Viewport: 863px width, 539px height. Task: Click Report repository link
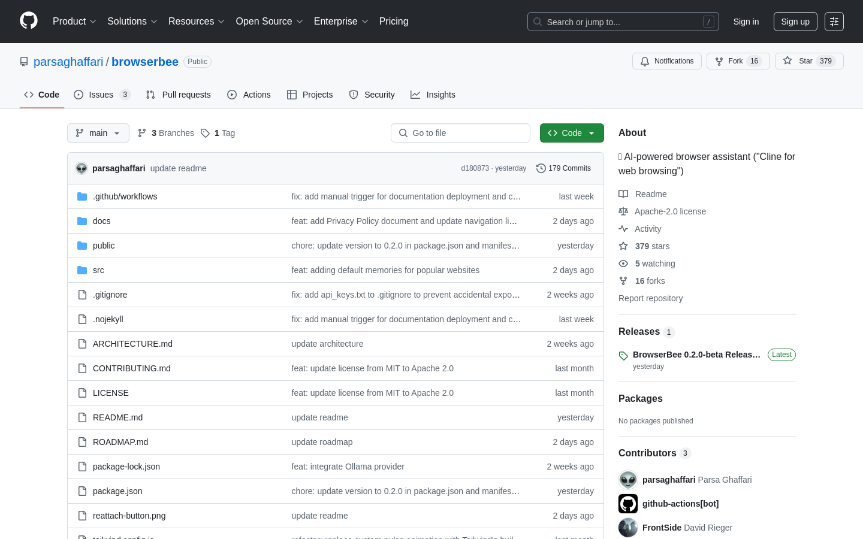coord(651,298)
